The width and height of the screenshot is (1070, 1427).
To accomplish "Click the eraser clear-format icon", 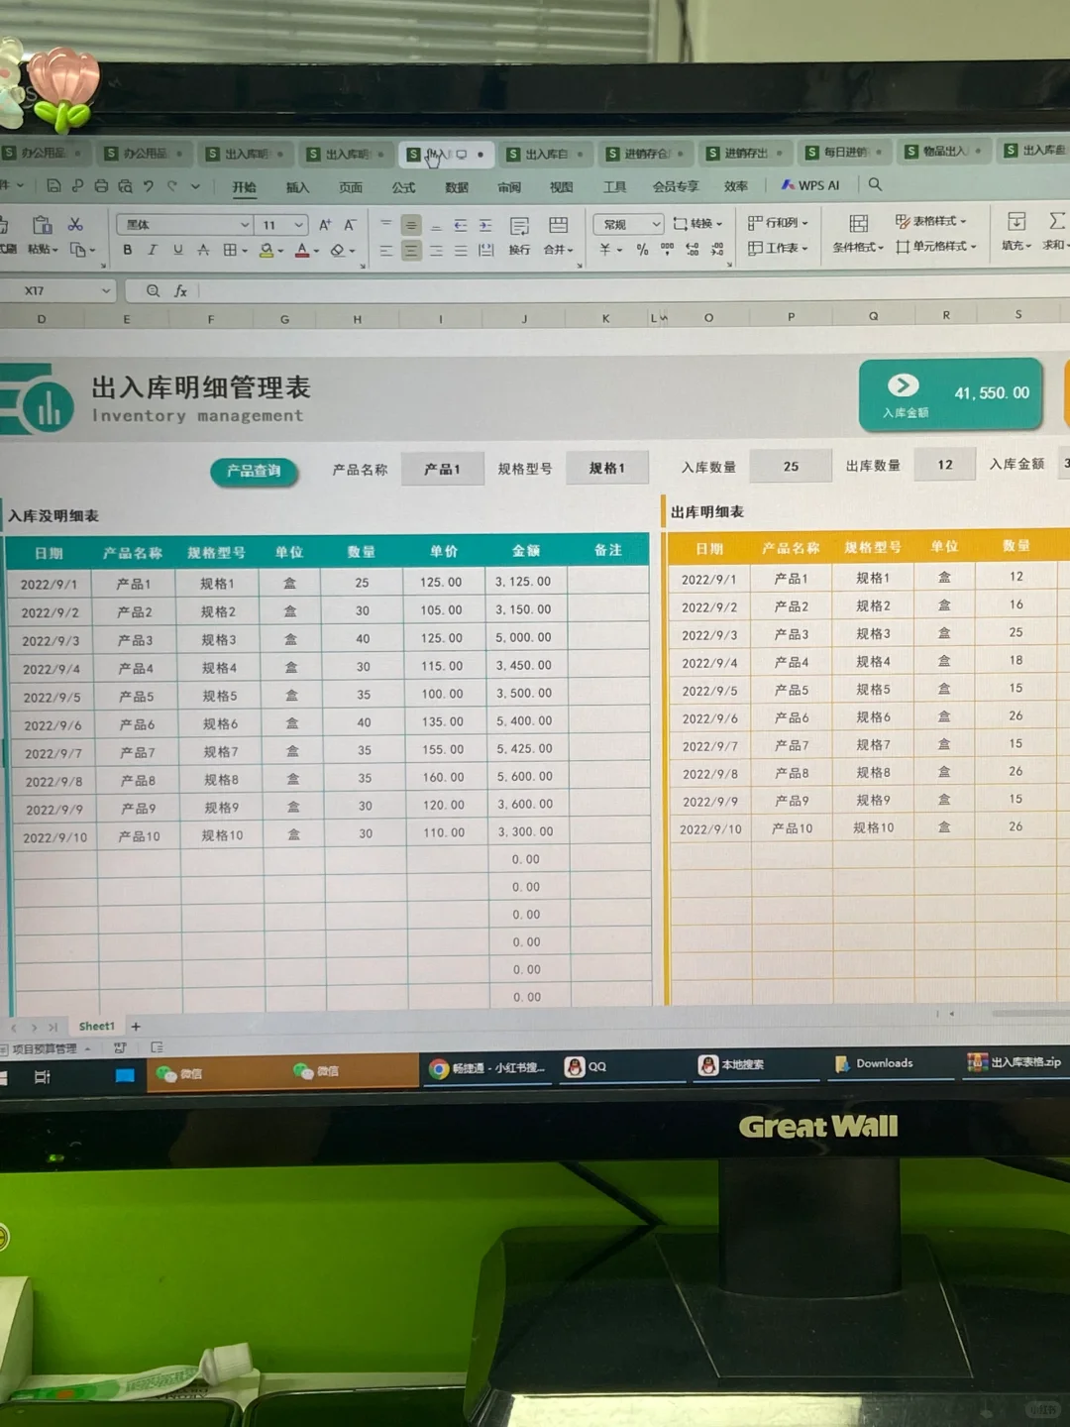I will (338, 251).
